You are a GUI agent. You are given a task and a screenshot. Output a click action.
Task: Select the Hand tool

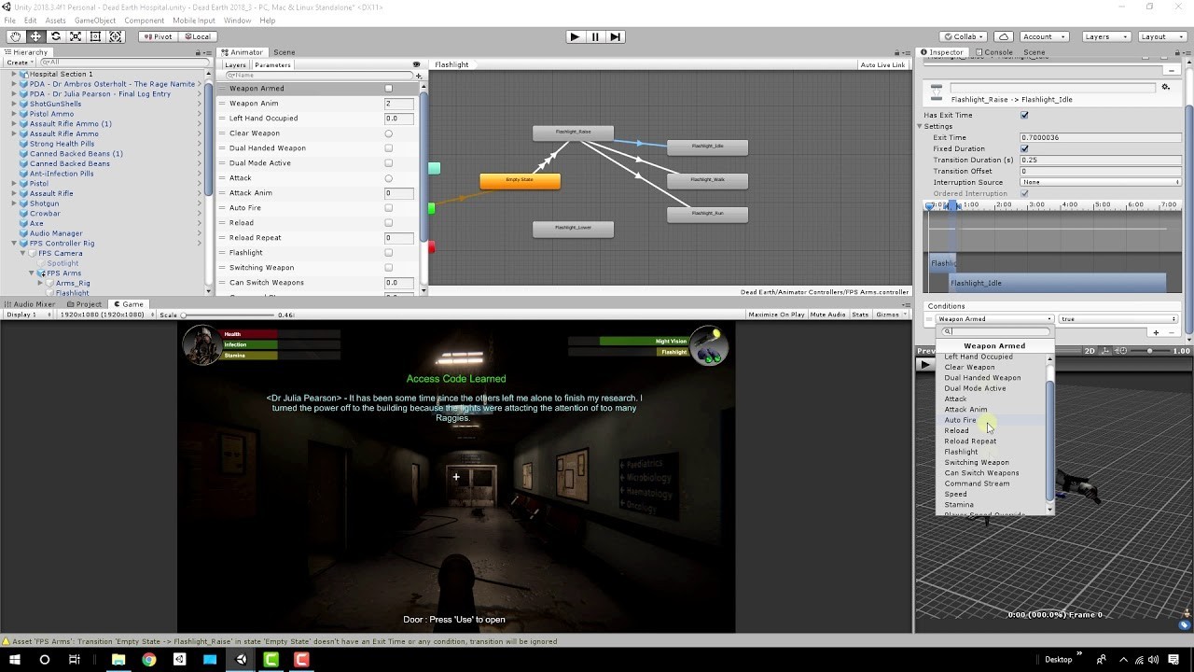(15, 36)
